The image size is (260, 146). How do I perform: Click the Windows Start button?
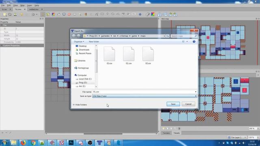click(4, 143)
